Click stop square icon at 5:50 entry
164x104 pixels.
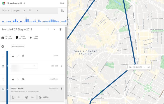coord(3,66)
